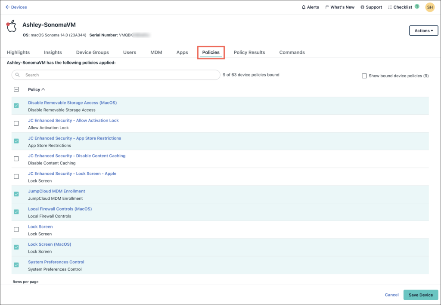Image resolution: width=441 pixels, height=305 pixels.
Task: Open the Local Firewall Controls (MacOS) link
Action: pos(60,209)
